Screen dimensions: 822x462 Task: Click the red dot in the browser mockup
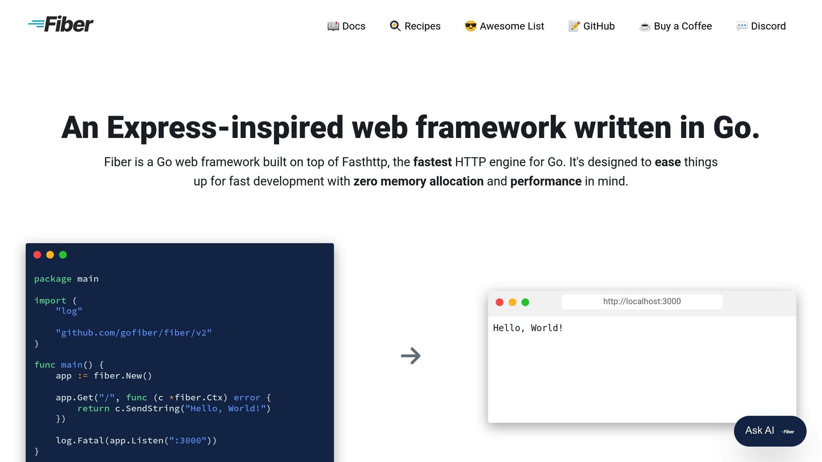point(500,302)
